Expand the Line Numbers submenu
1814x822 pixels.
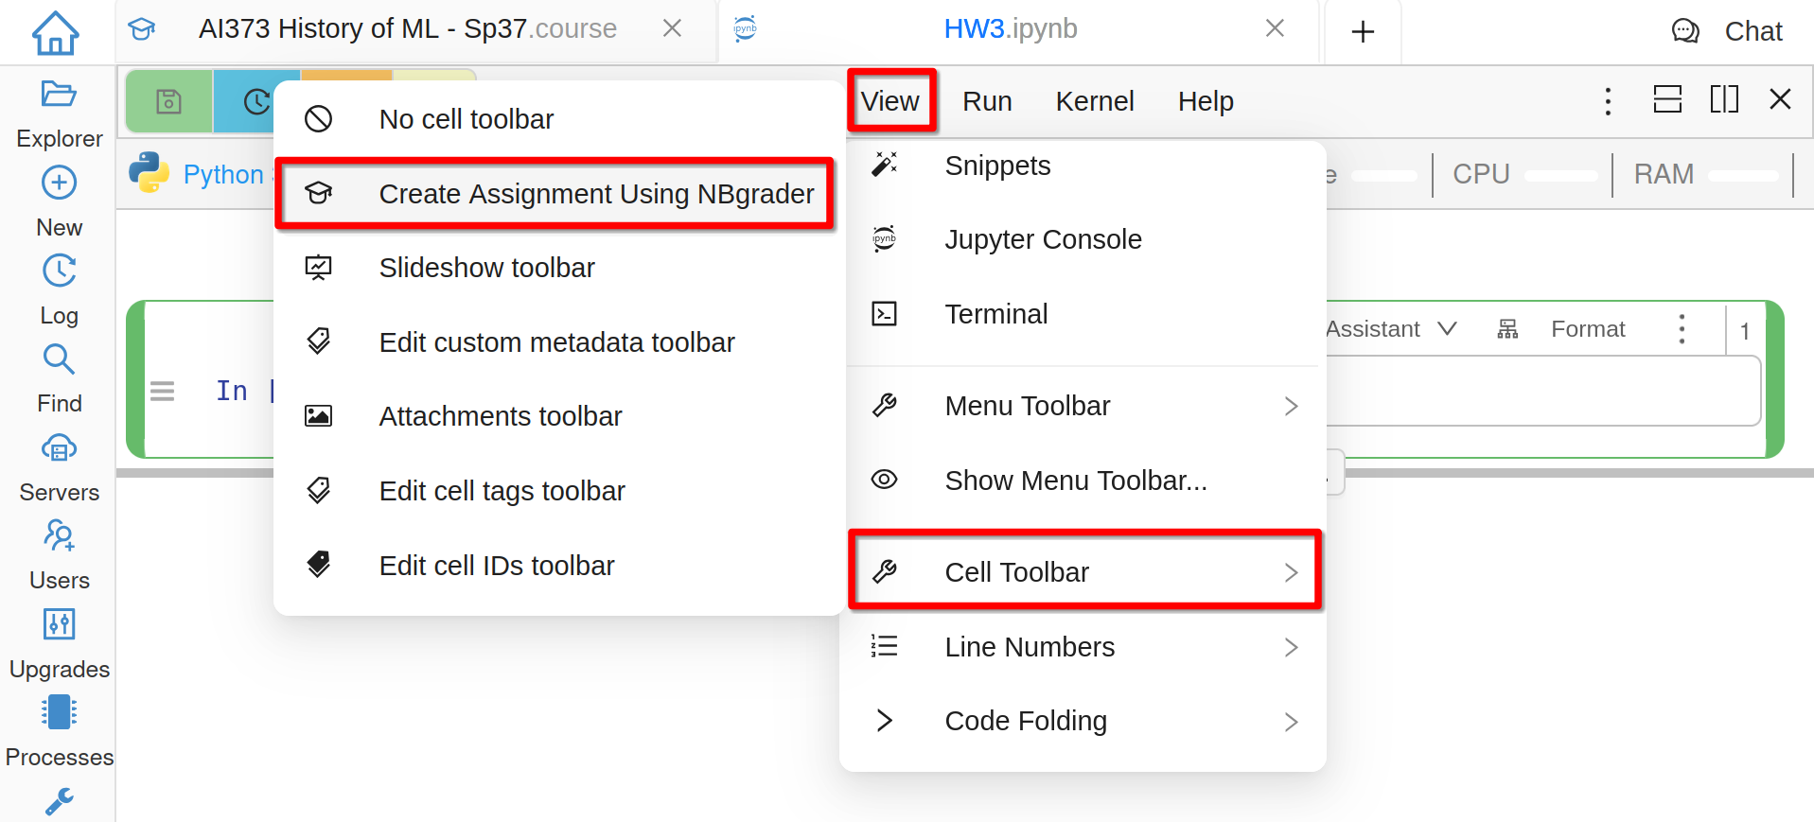pos(1083,647)
